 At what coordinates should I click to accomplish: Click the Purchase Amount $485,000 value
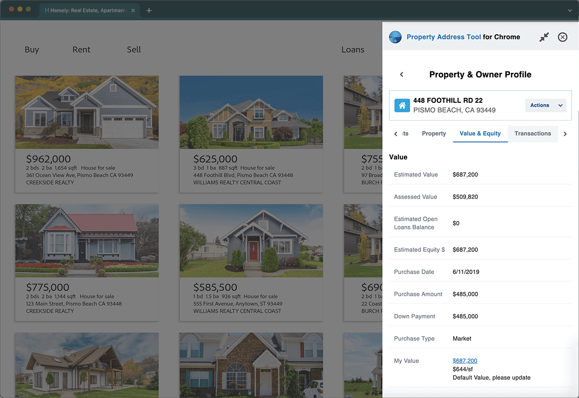point(465,294)
